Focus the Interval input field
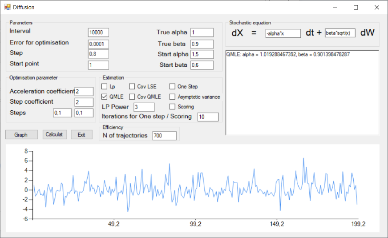 (x=98, y=32)
